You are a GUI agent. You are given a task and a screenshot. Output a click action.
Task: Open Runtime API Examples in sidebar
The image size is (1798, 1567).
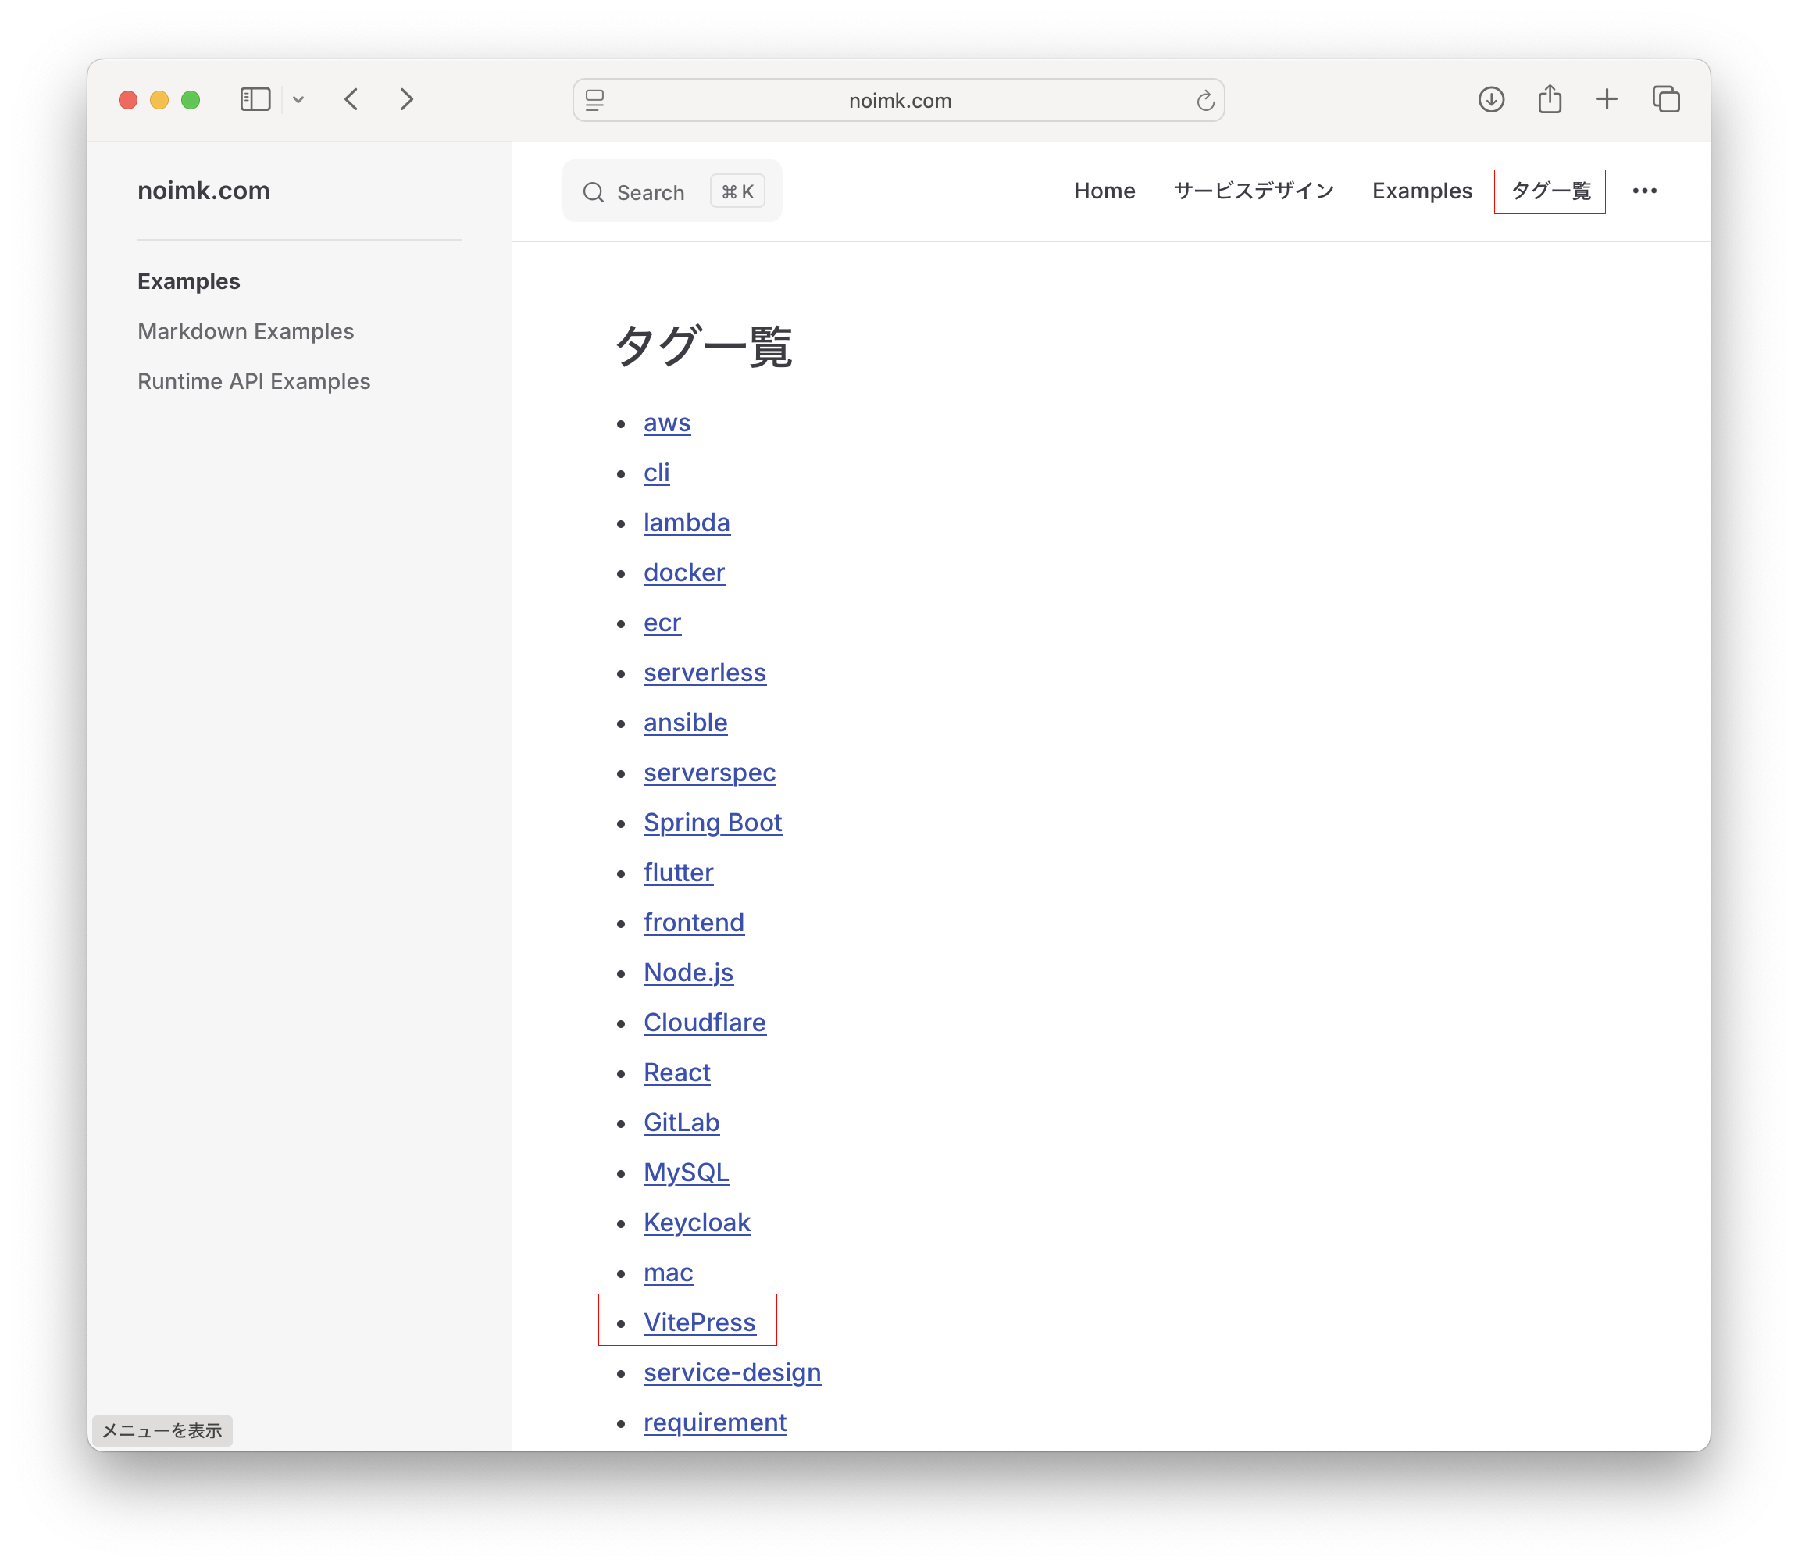point(254,381)
